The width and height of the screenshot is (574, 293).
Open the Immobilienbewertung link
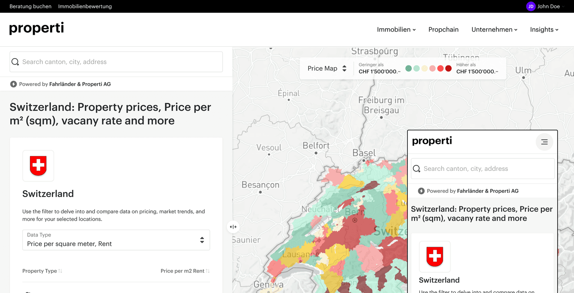(x=85, y=6)
